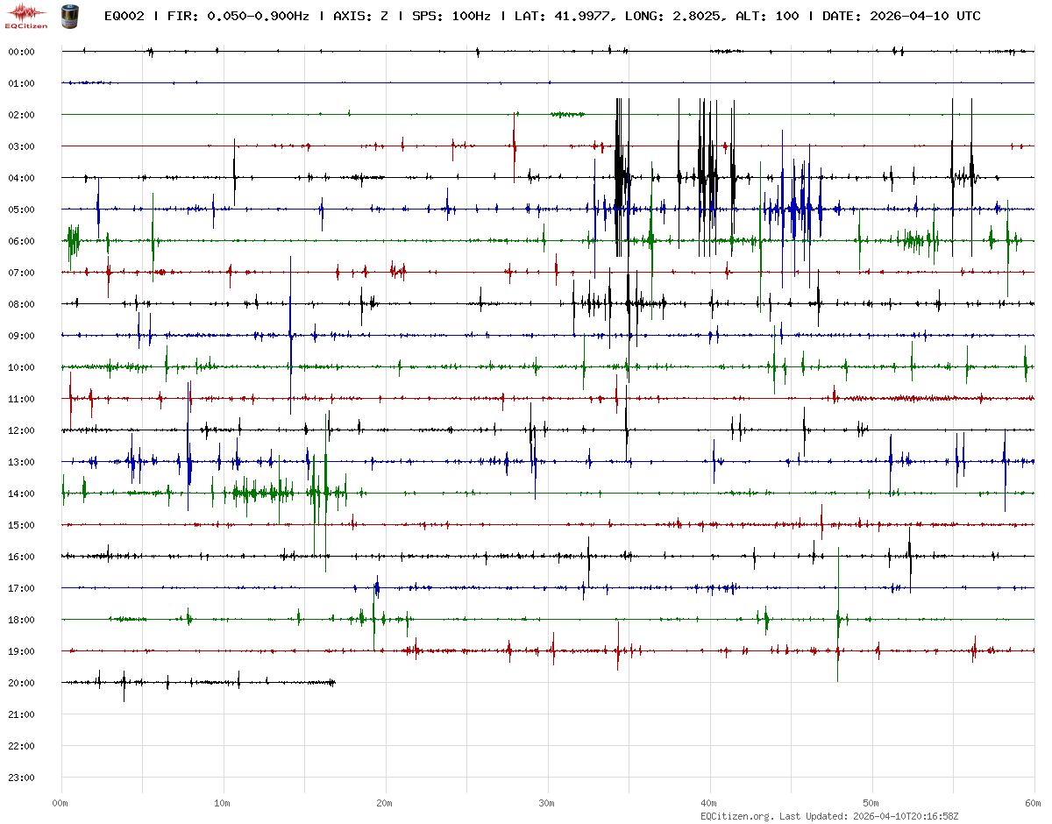Click the 60m label on the minute axis
The width and height of the screenshot is (1052, 824).
1034,803
